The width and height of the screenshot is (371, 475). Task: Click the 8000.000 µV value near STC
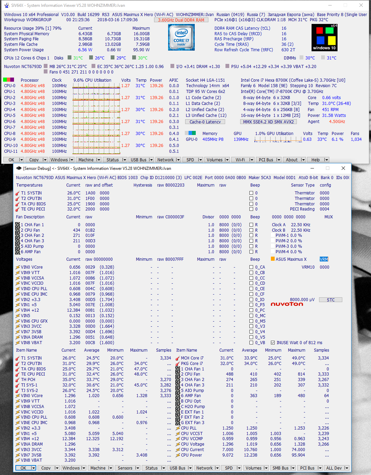tap(302, 300)
